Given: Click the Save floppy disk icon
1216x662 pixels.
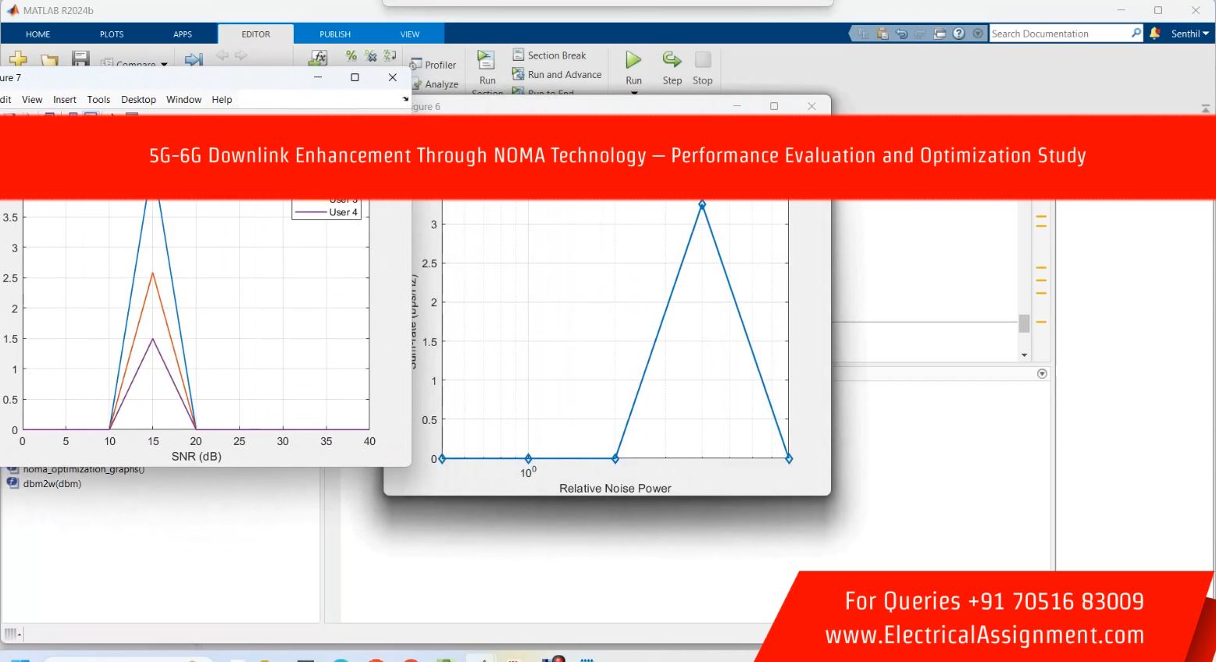Looking at the screenshot, I should (80, 59).
